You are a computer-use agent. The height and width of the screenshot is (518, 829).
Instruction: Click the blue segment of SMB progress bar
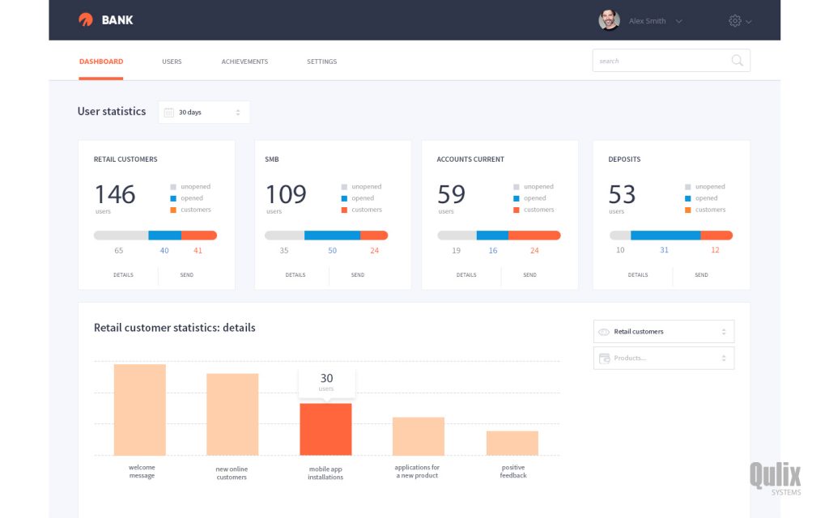[x=332, y=236]
